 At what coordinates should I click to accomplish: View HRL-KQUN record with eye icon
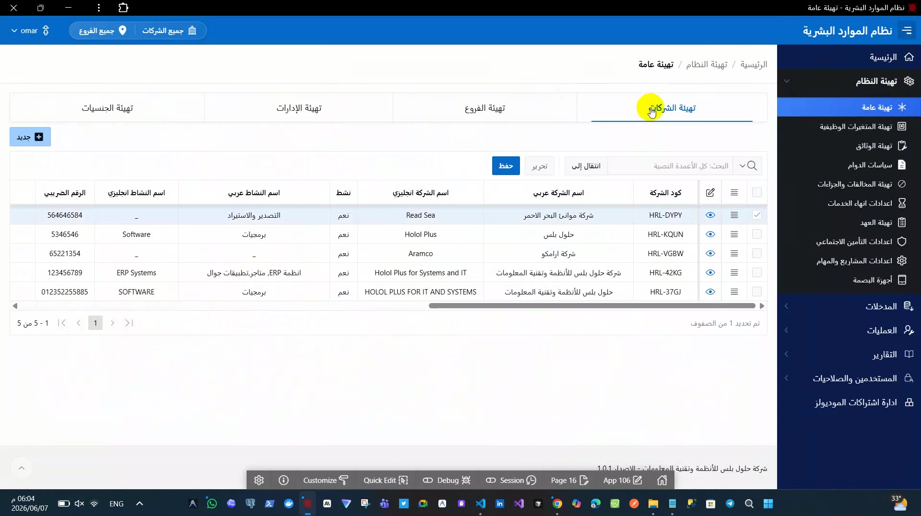pos(710,235)
